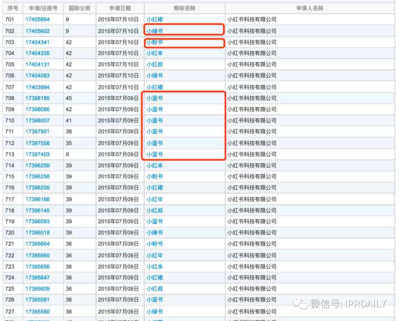Select the 17398007 registration link
The height and width of the screenshot is (321, 399).
tap(37, 120)
